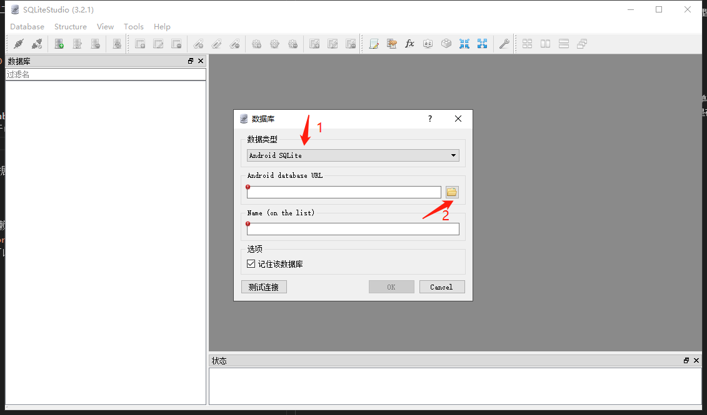707x415 pixels.
Task: Open the 数据类型 Android SQLite dropdown
Action: (x=353, y=155)
